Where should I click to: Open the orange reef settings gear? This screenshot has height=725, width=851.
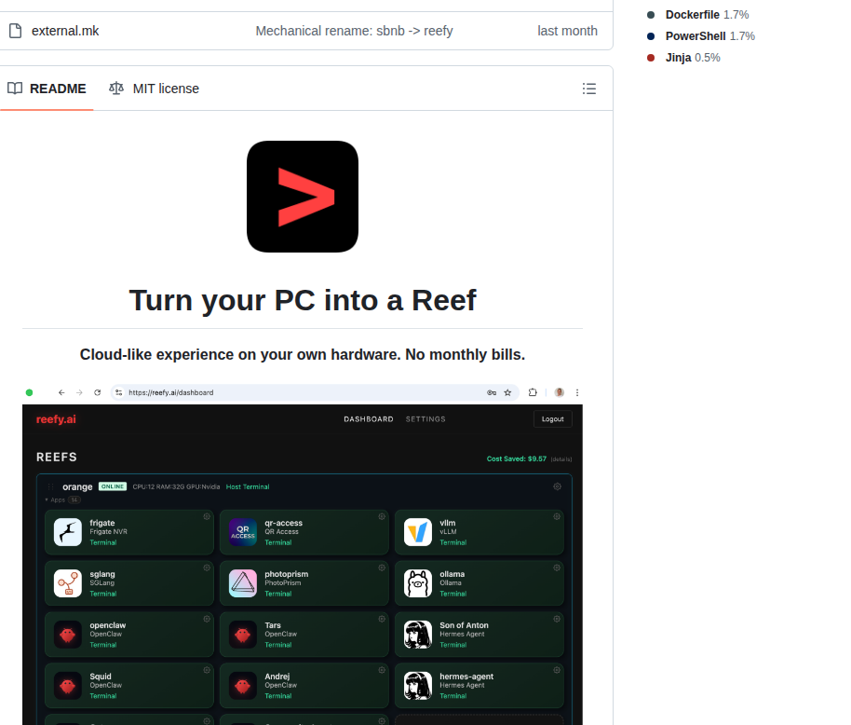pos(557,486)
